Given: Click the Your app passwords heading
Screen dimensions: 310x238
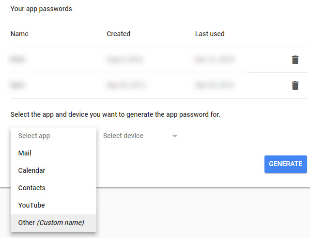Looking at the screenshot, I should pyautogui.click(x=41, y=9).
